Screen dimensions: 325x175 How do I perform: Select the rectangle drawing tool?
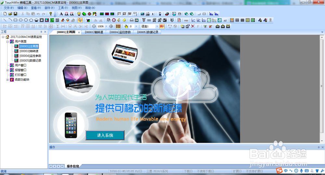click(x=15, y=20)
